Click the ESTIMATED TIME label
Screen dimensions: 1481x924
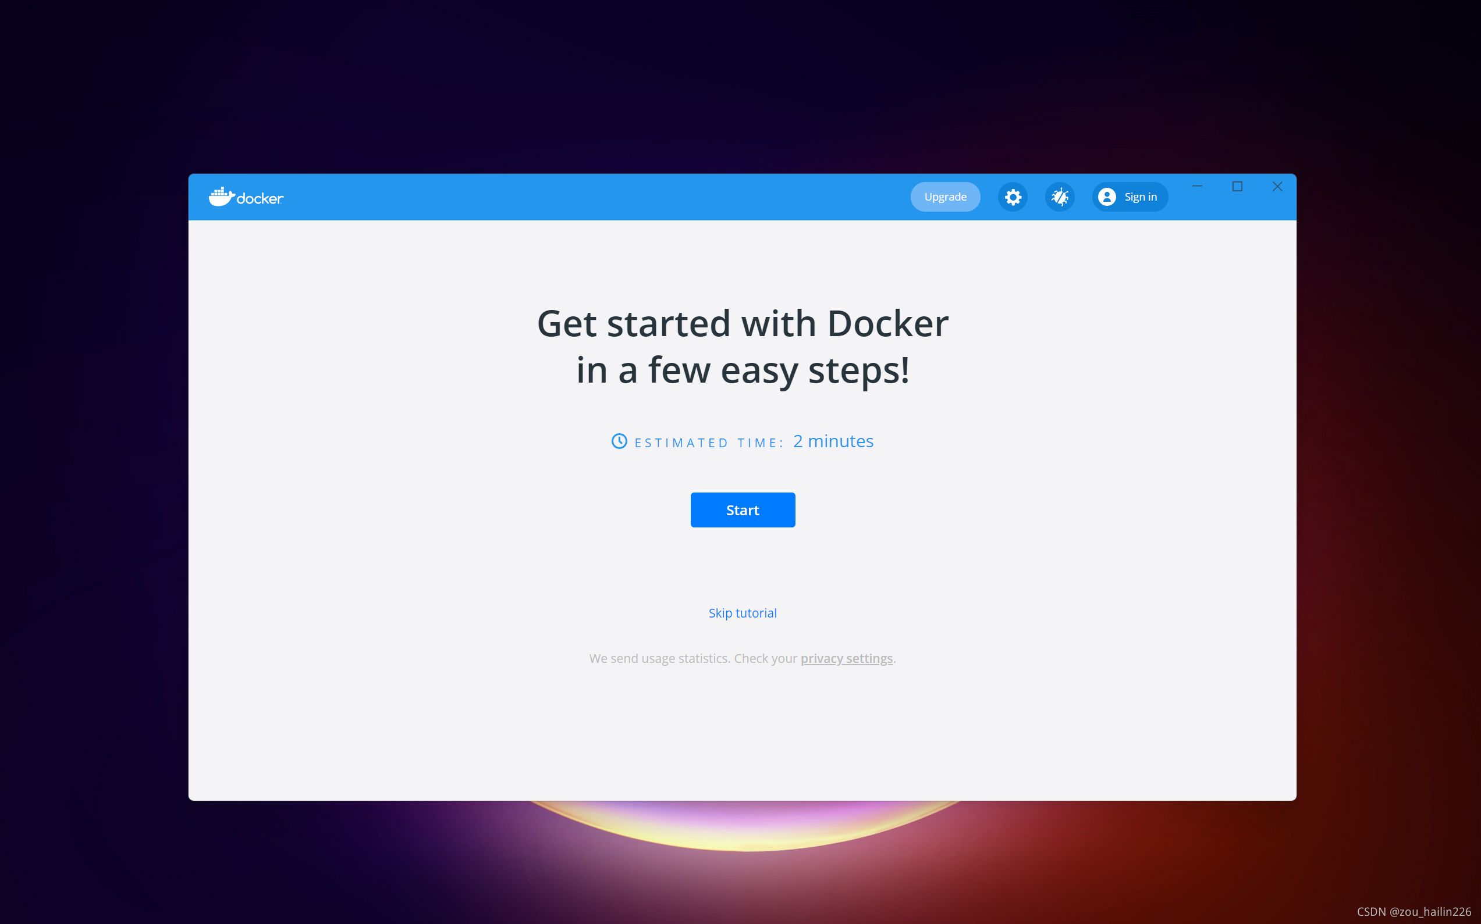click(x=708, y=443)
